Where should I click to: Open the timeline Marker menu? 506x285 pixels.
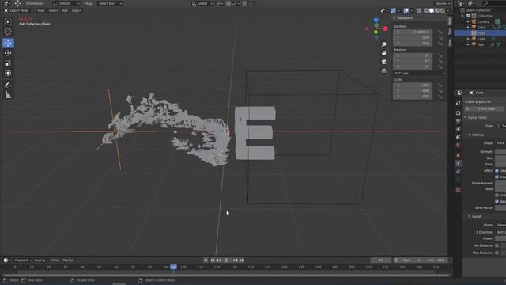(68, 260)
